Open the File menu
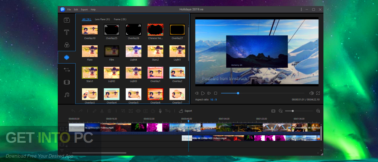This screenshot has height=162, width=378. coord(69,10)
